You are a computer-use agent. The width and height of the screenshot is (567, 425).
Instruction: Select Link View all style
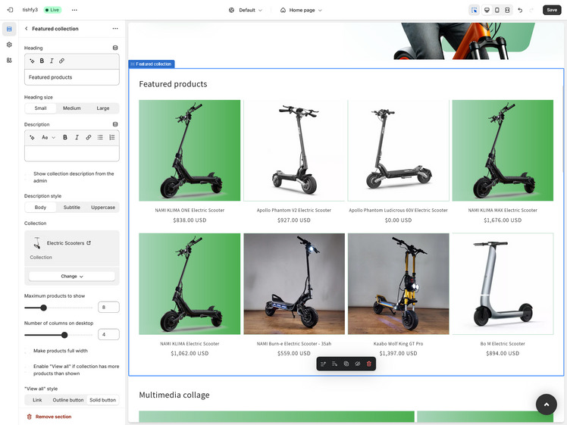(x=37, y=400)
